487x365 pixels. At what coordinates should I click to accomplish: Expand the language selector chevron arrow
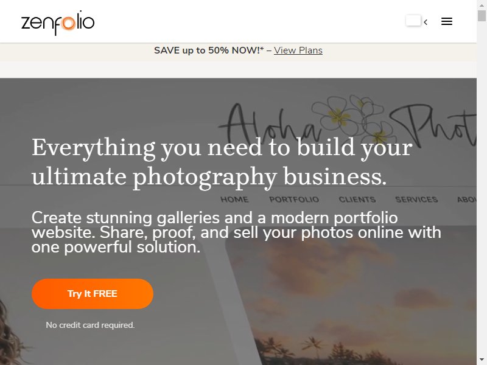[x=426, y=22]
